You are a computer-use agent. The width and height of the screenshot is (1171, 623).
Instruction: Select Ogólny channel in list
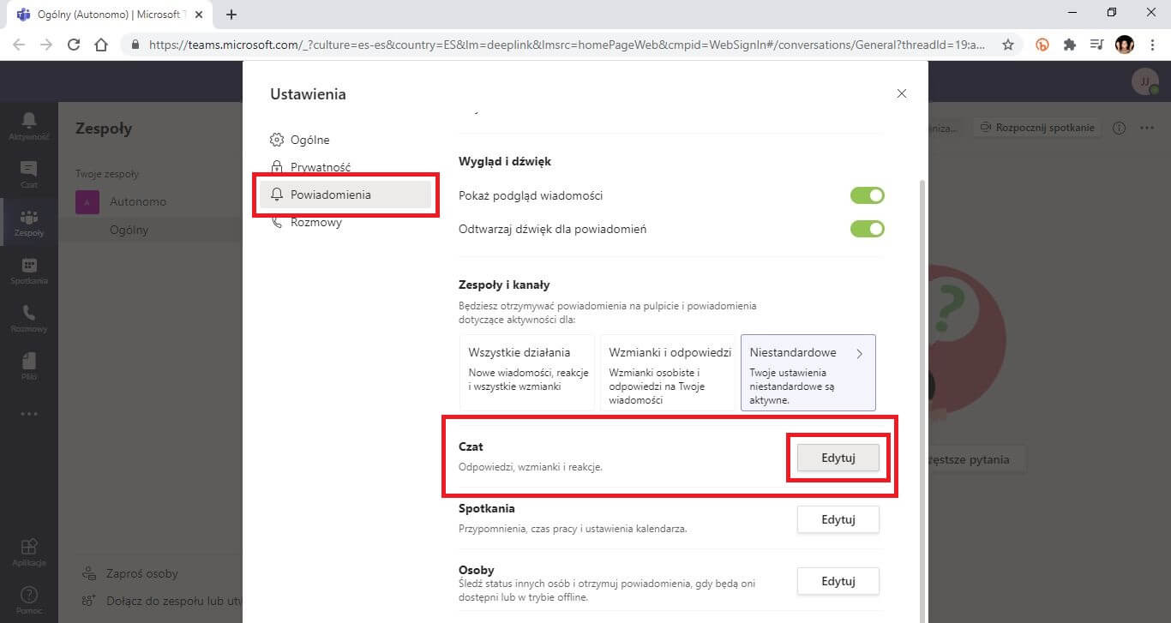(129, 230)
